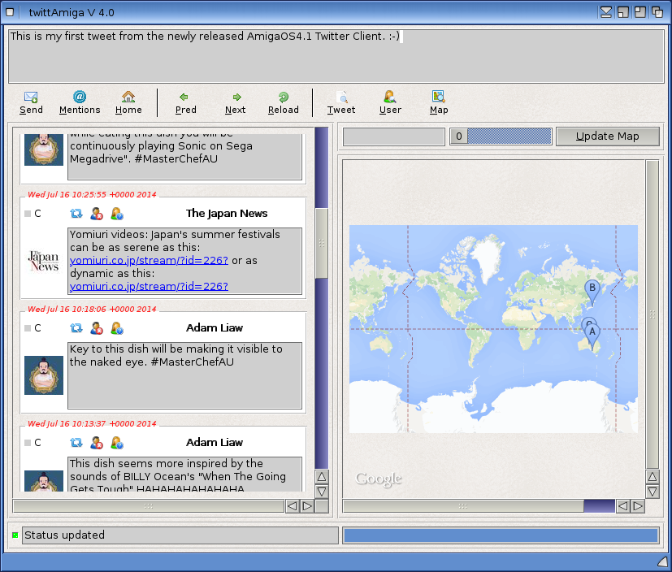Retweet the Adam Liaw 10:13:37 tweet
This screenshot has width=672, height=572.
pyautogui.click(x=76, y=443)
